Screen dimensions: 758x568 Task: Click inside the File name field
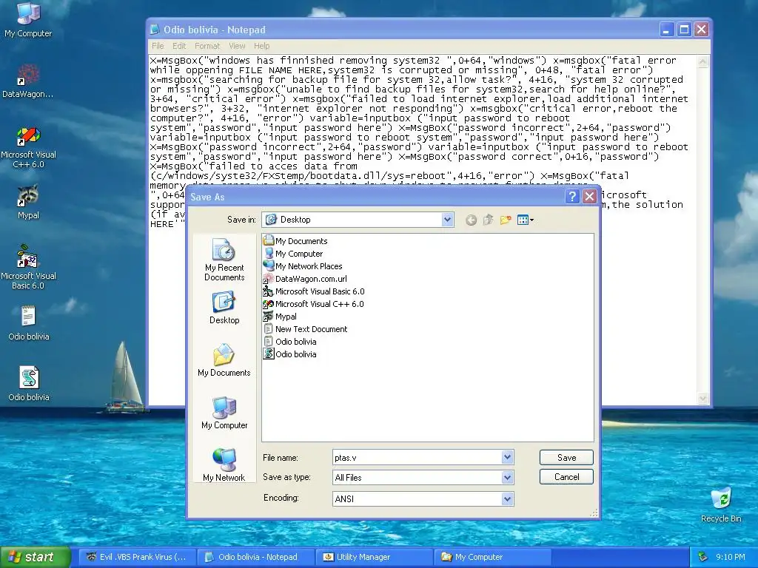click(417, 457)
